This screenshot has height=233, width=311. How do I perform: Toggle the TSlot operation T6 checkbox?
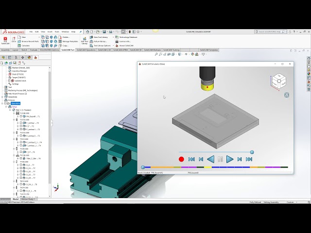tap(21, 159)
